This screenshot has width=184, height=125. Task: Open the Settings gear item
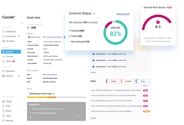pos(9,121)
